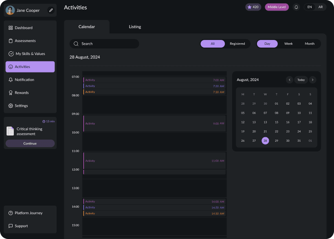Open the Notification section in the sidebar

click(25, 79)
